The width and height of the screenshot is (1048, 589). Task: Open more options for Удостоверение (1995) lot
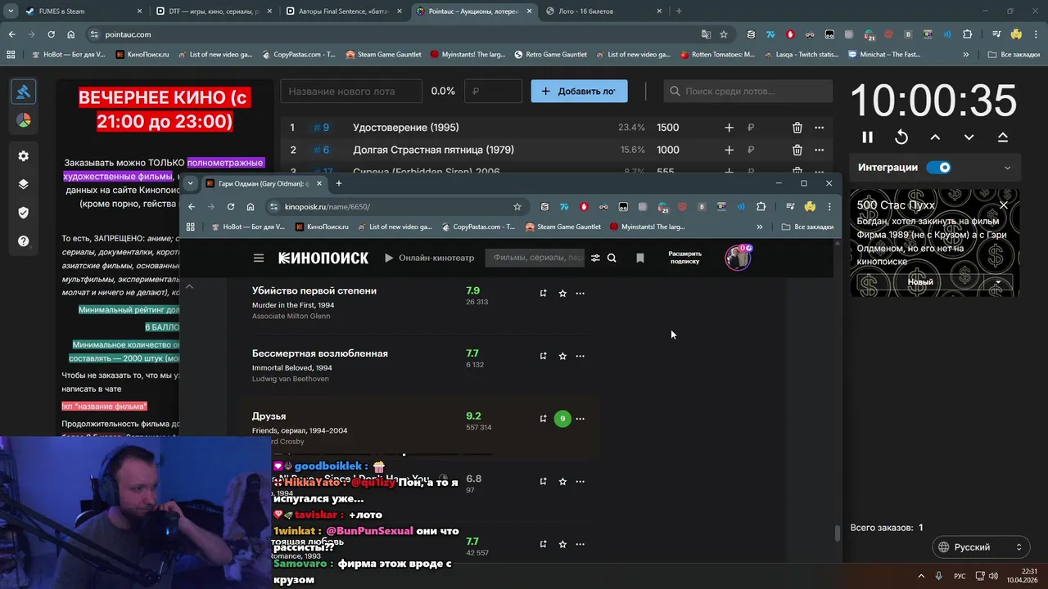point(819,128)
